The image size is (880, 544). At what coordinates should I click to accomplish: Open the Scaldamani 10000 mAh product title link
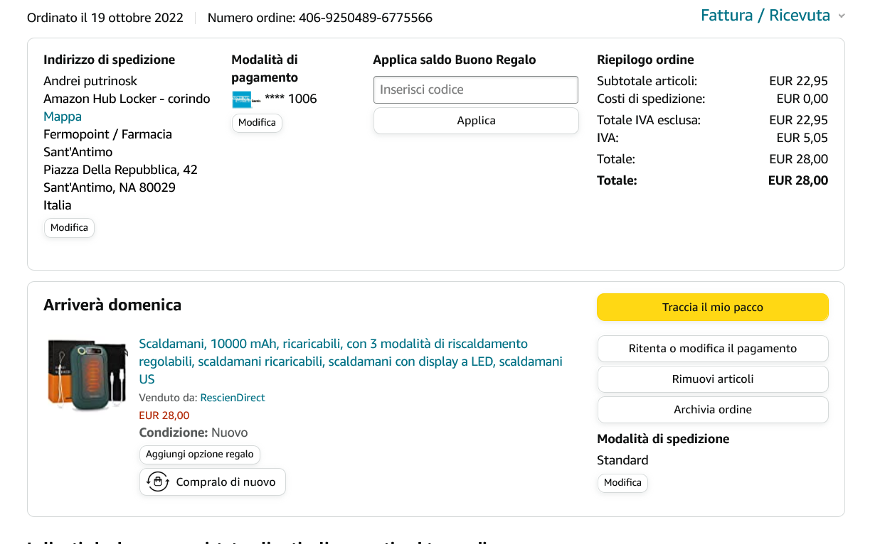[351, 361]
